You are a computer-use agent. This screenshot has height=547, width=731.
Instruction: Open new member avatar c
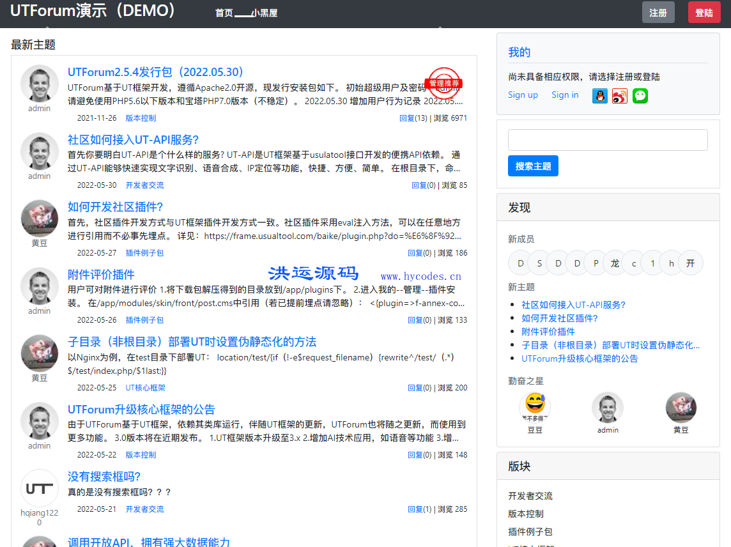[x=634, y=263]
